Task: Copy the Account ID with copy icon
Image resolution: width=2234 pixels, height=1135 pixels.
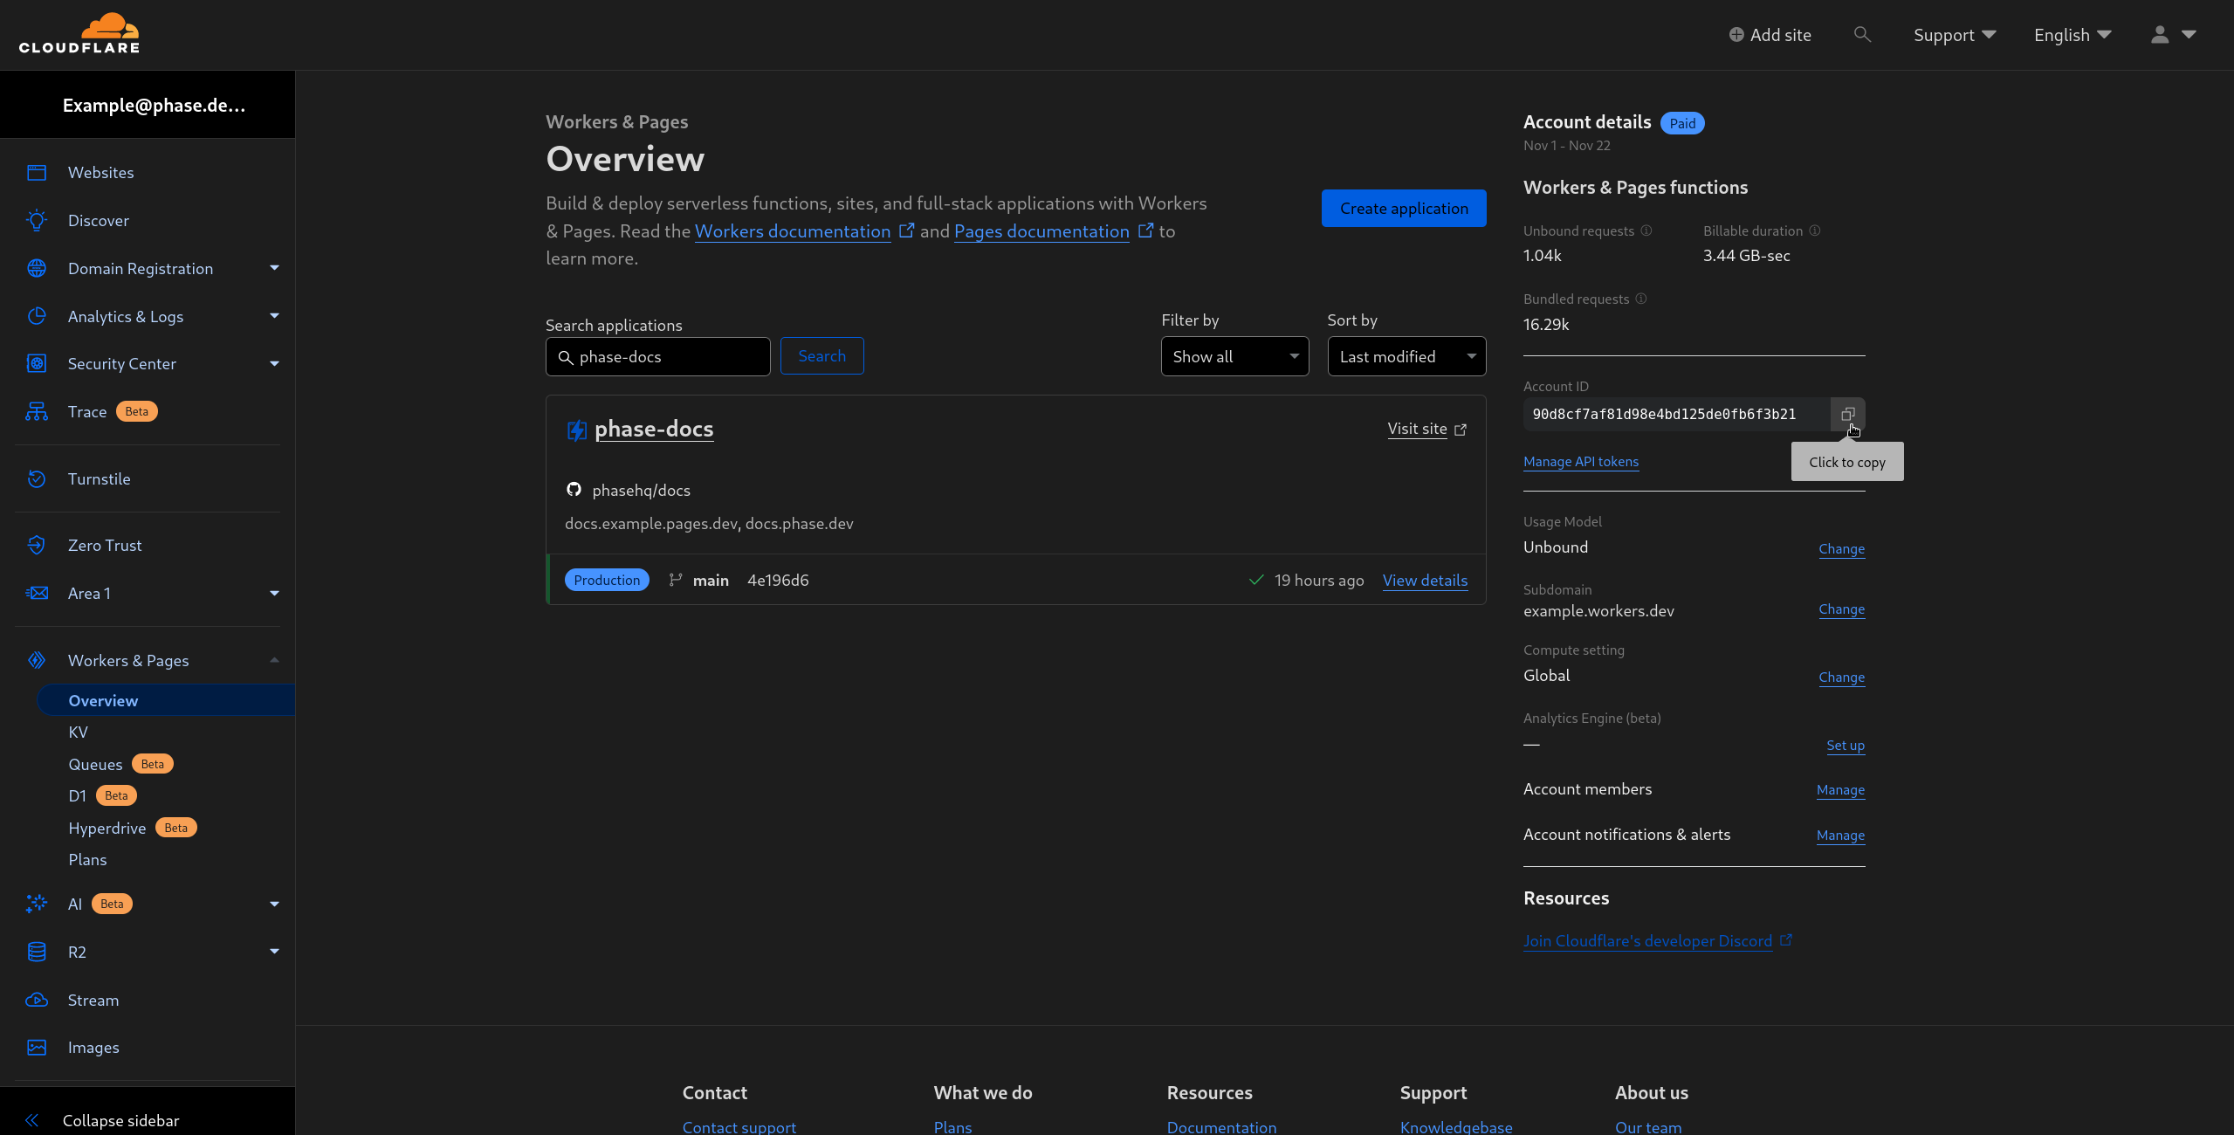Action: [x=1847, y=415]
